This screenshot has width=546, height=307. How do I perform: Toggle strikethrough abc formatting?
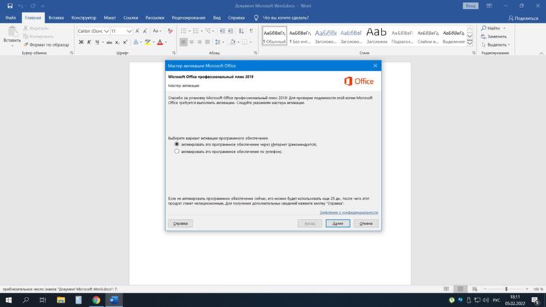point(109,42)
